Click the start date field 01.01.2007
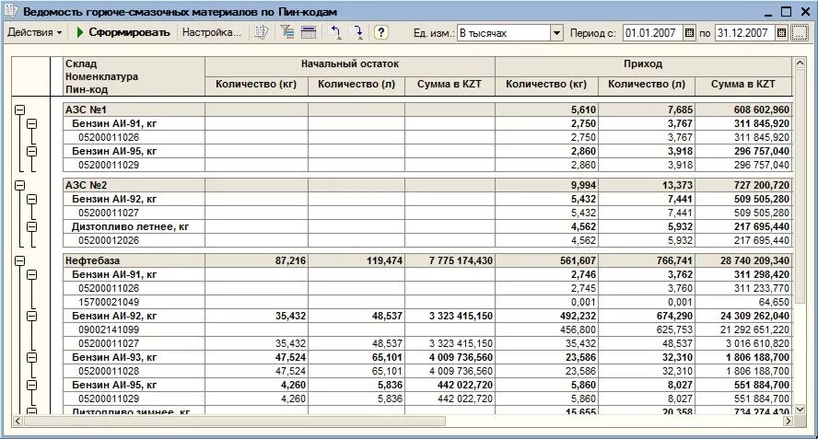 pos(652,33)
